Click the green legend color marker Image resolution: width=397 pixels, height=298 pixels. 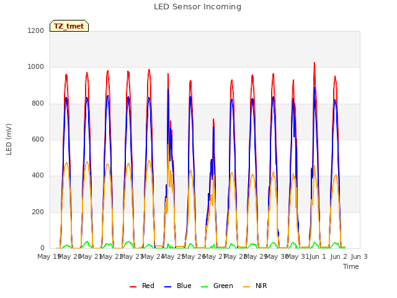click(204, 287)
